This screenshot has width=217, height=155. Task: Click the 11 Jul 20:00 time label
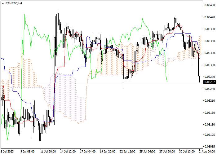click(48, 151)
